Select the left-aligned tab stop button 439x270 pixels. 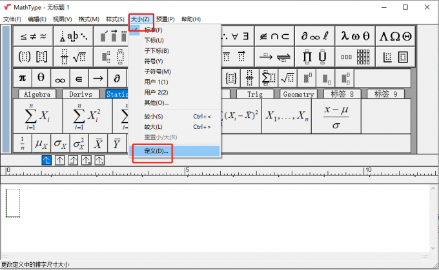(46, 160)
